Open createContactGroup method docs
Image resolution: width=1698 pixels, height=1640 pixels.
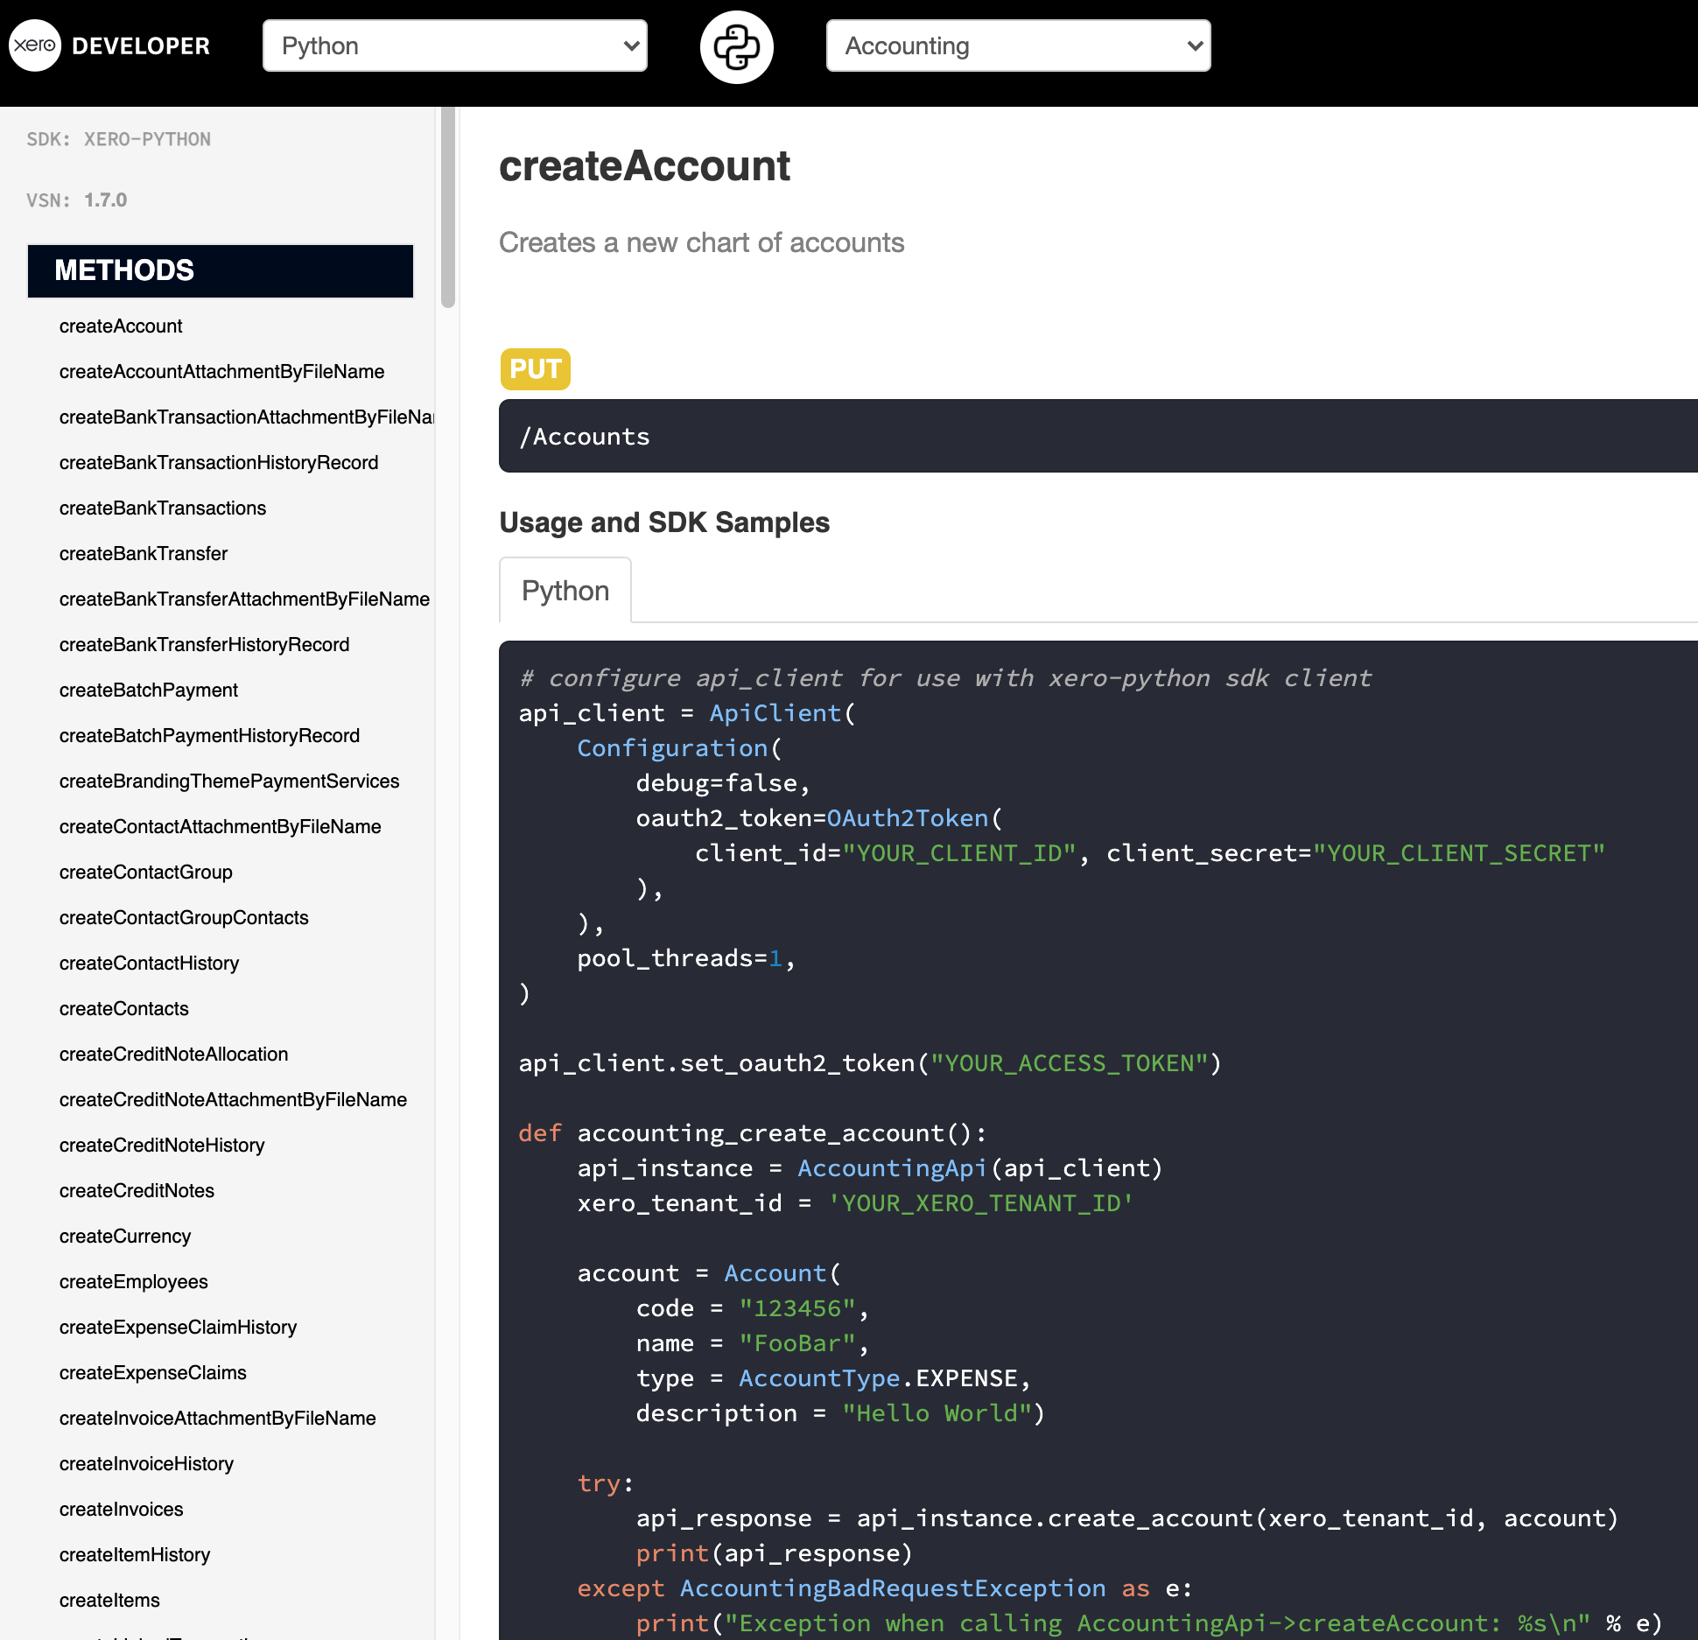(146, 873)
